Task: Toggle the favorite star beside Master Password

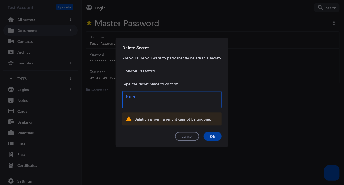Action: point(89,23)
